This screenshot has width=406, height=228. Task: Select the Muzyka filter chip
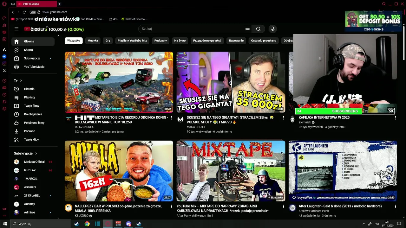pos(93,41)
